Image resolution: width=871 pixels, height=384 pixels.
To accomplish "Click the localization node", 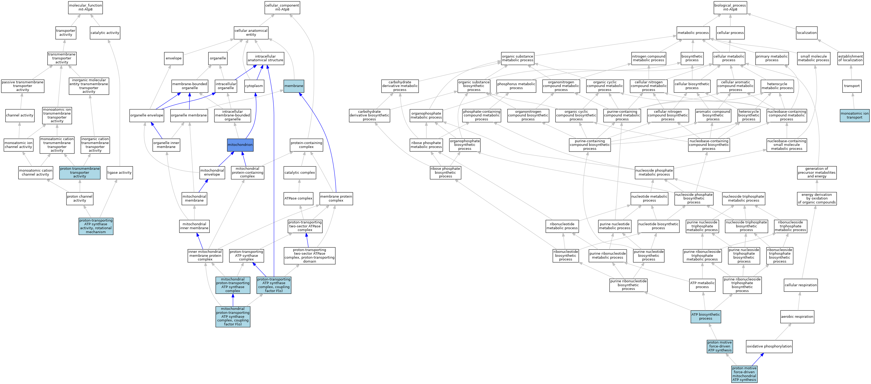I will point(806,33).
